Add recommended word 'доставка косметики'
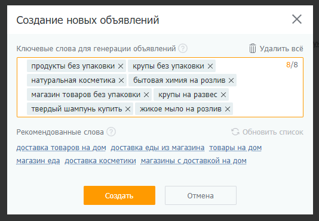 click(x=100, y=161)
